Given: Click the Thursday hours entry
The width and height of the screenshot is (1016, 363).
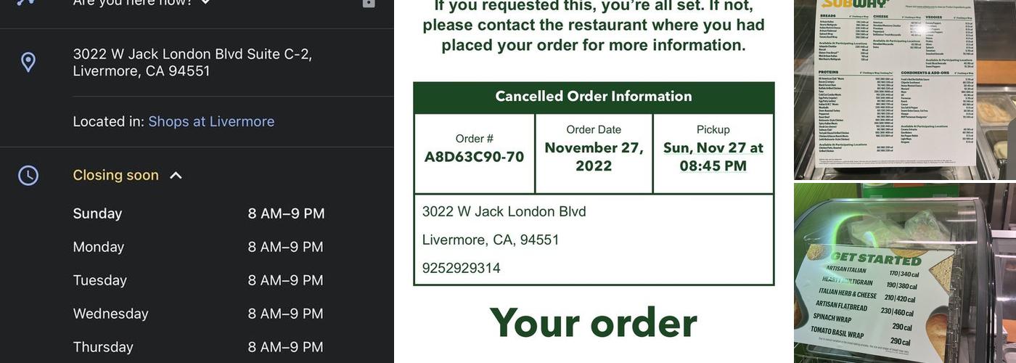Looking at the screenshot, I should (198, 347).
